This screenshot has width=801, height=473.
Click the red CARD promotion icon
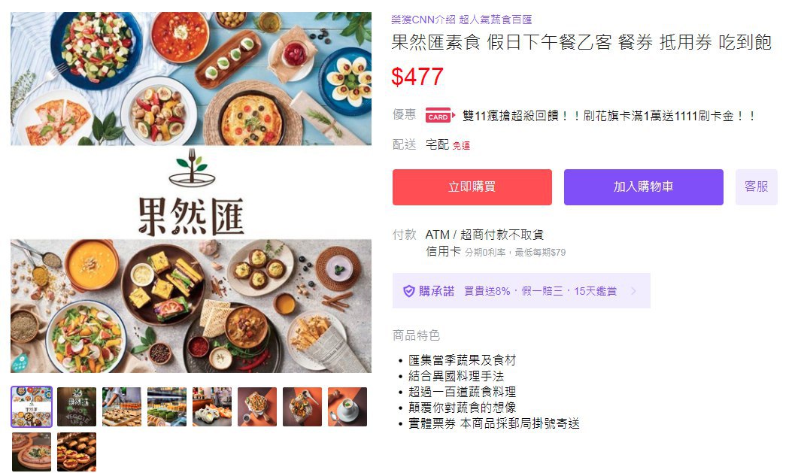440,116
